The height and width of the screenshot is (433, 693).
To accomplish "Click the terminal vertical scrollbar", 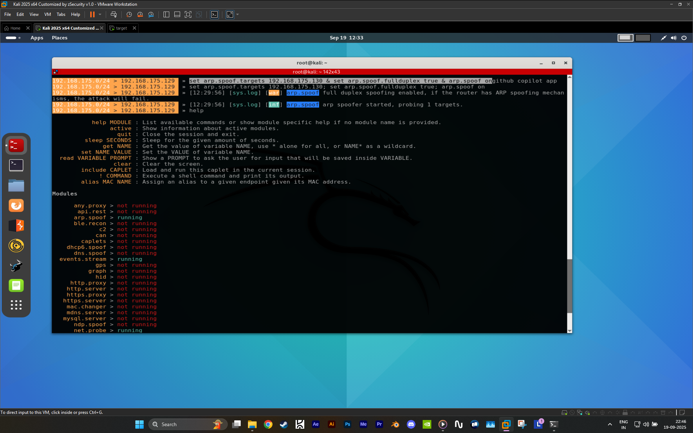I will pyautogui.click(x=570, y=204).
